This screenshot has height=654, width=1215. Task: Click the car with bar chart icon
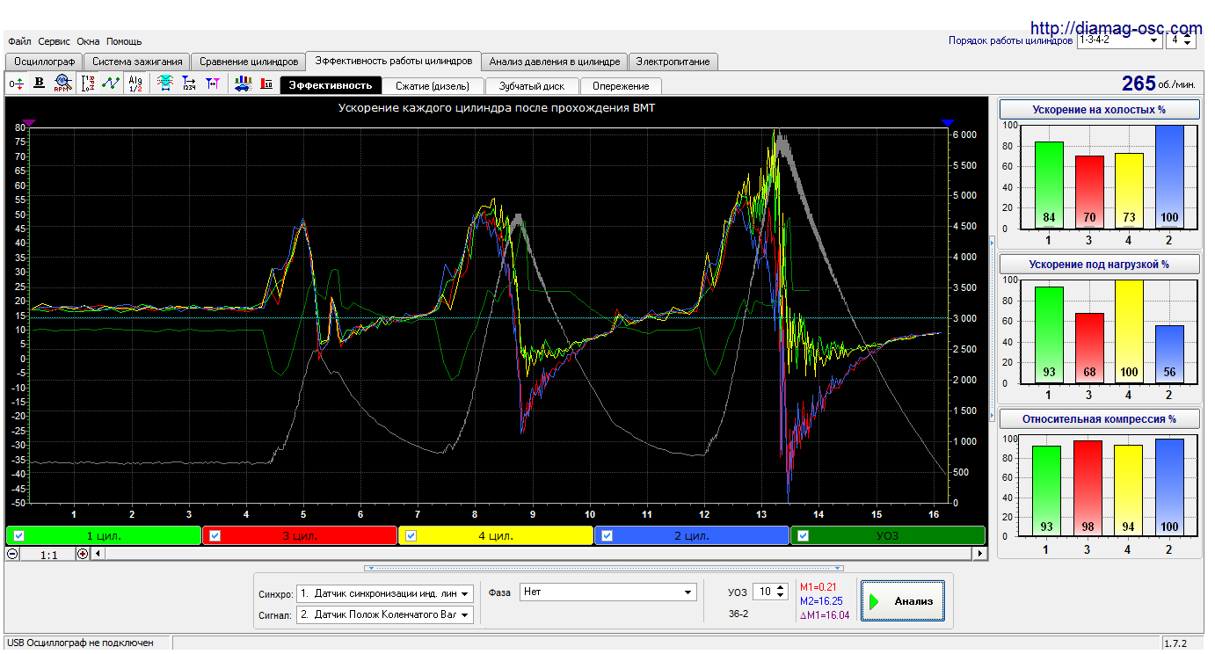(243, 84)
